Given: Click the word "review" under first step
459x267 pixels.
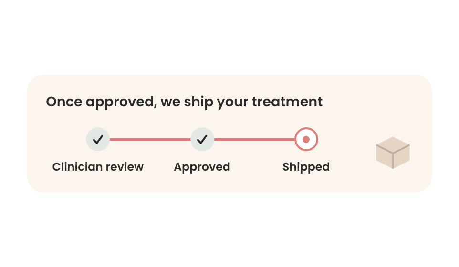Looking at the screenshot, I should point(125,167).
